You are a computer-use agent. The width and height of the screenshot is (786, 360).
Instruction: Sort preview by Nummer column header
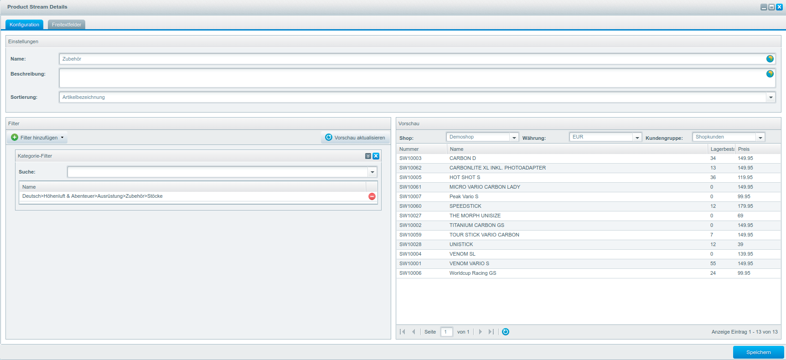[x=421, y=149]
